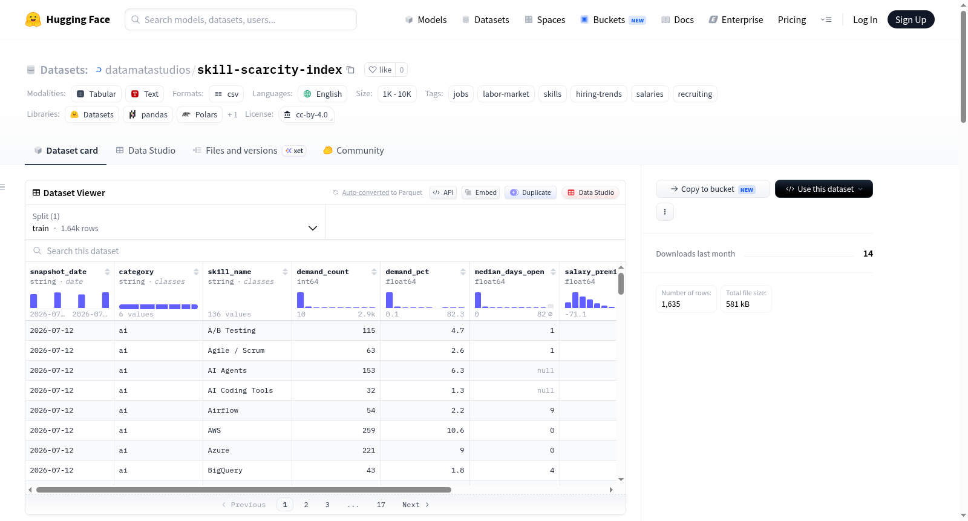Sort by the median_days_open column arrows
Screen dimensions: 968x521
(x=553, y=272)
